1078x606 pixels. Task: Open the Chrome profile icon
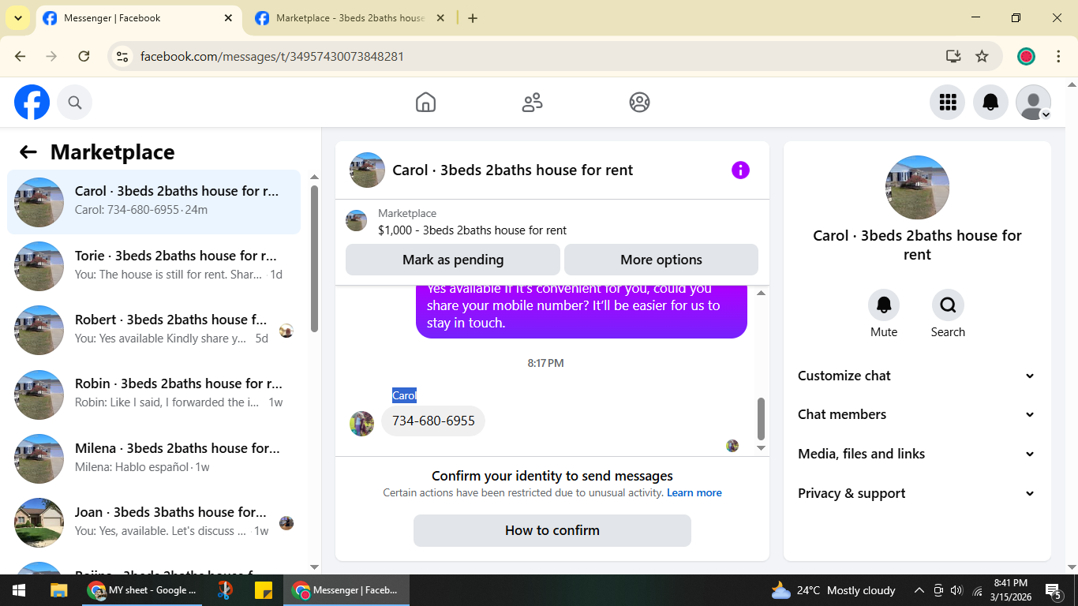1026,56
